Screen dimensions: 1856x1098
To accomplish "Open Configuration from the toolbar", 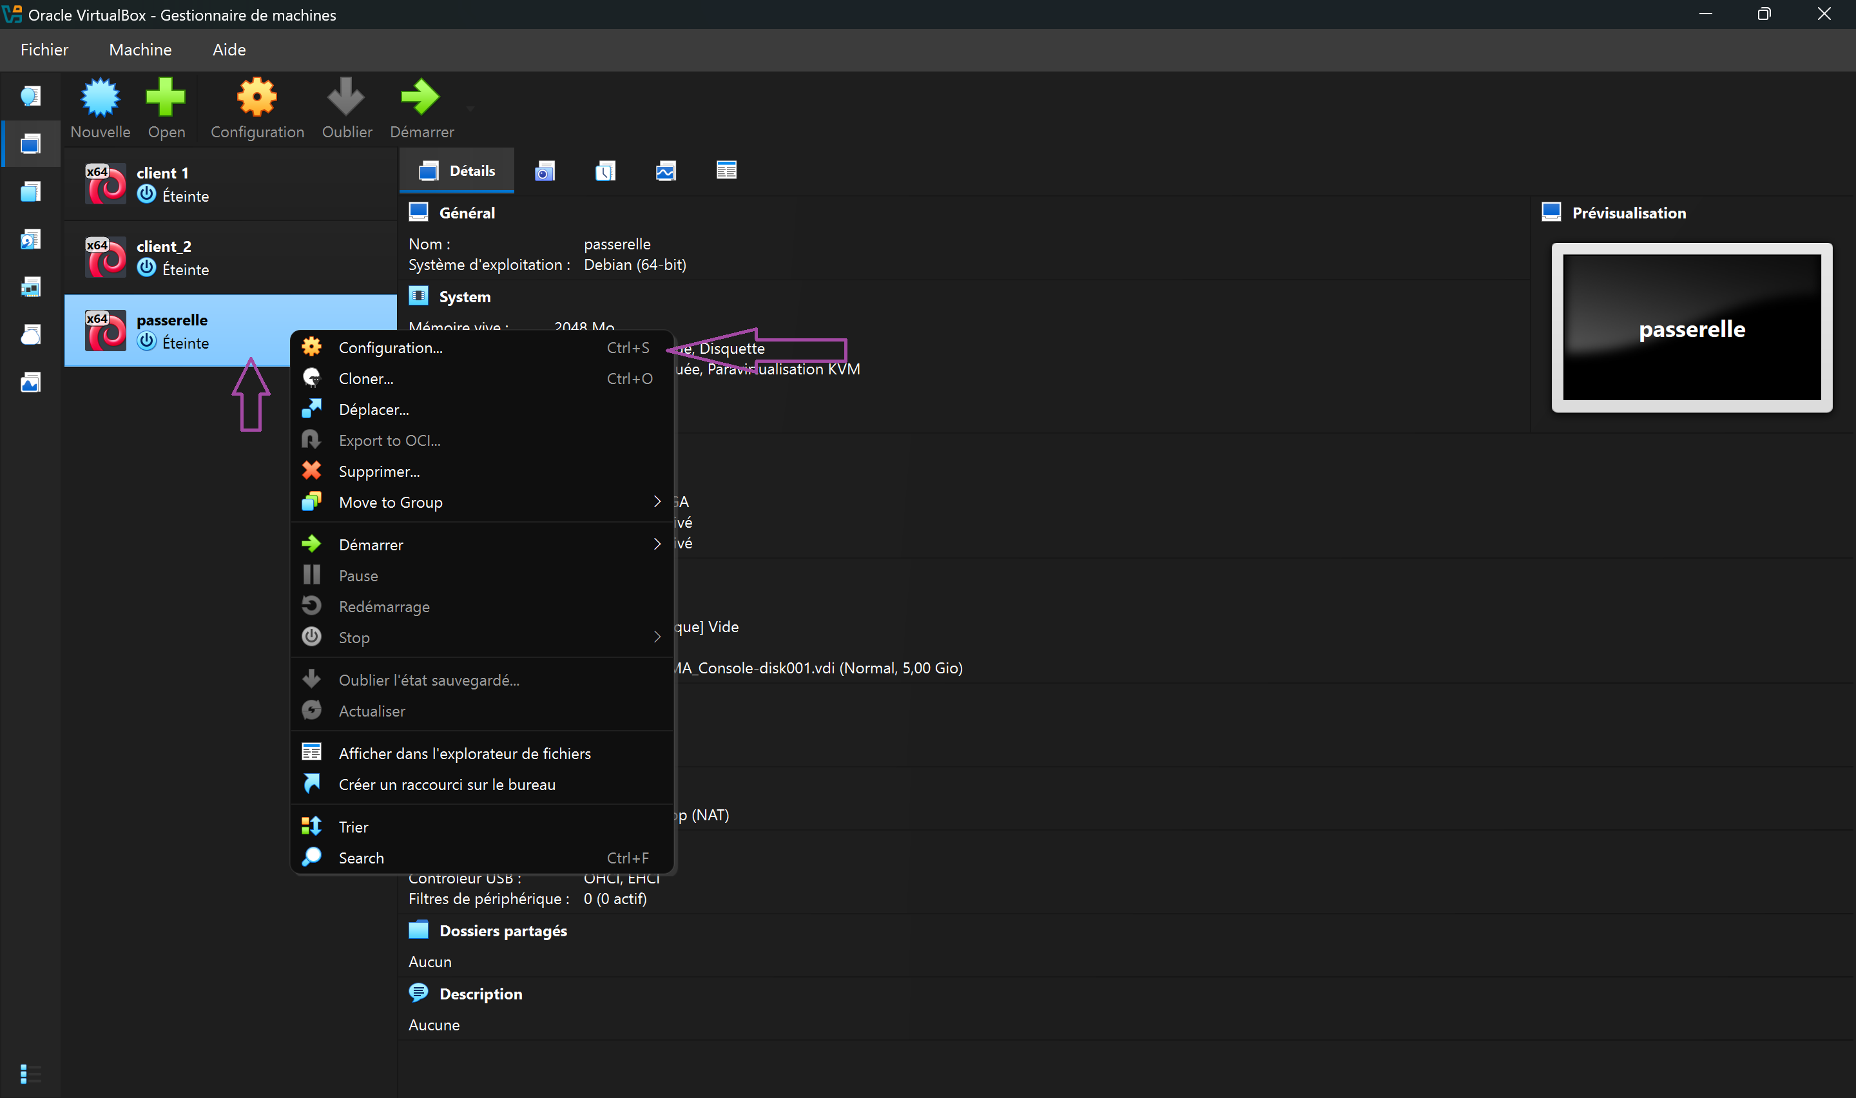I will 256,107.
